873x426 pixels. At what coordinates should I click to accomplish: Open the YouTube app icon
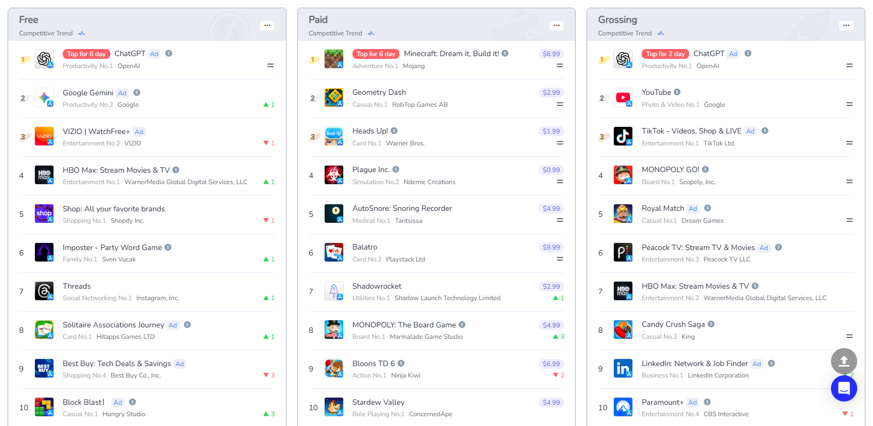tap(623, 98)
